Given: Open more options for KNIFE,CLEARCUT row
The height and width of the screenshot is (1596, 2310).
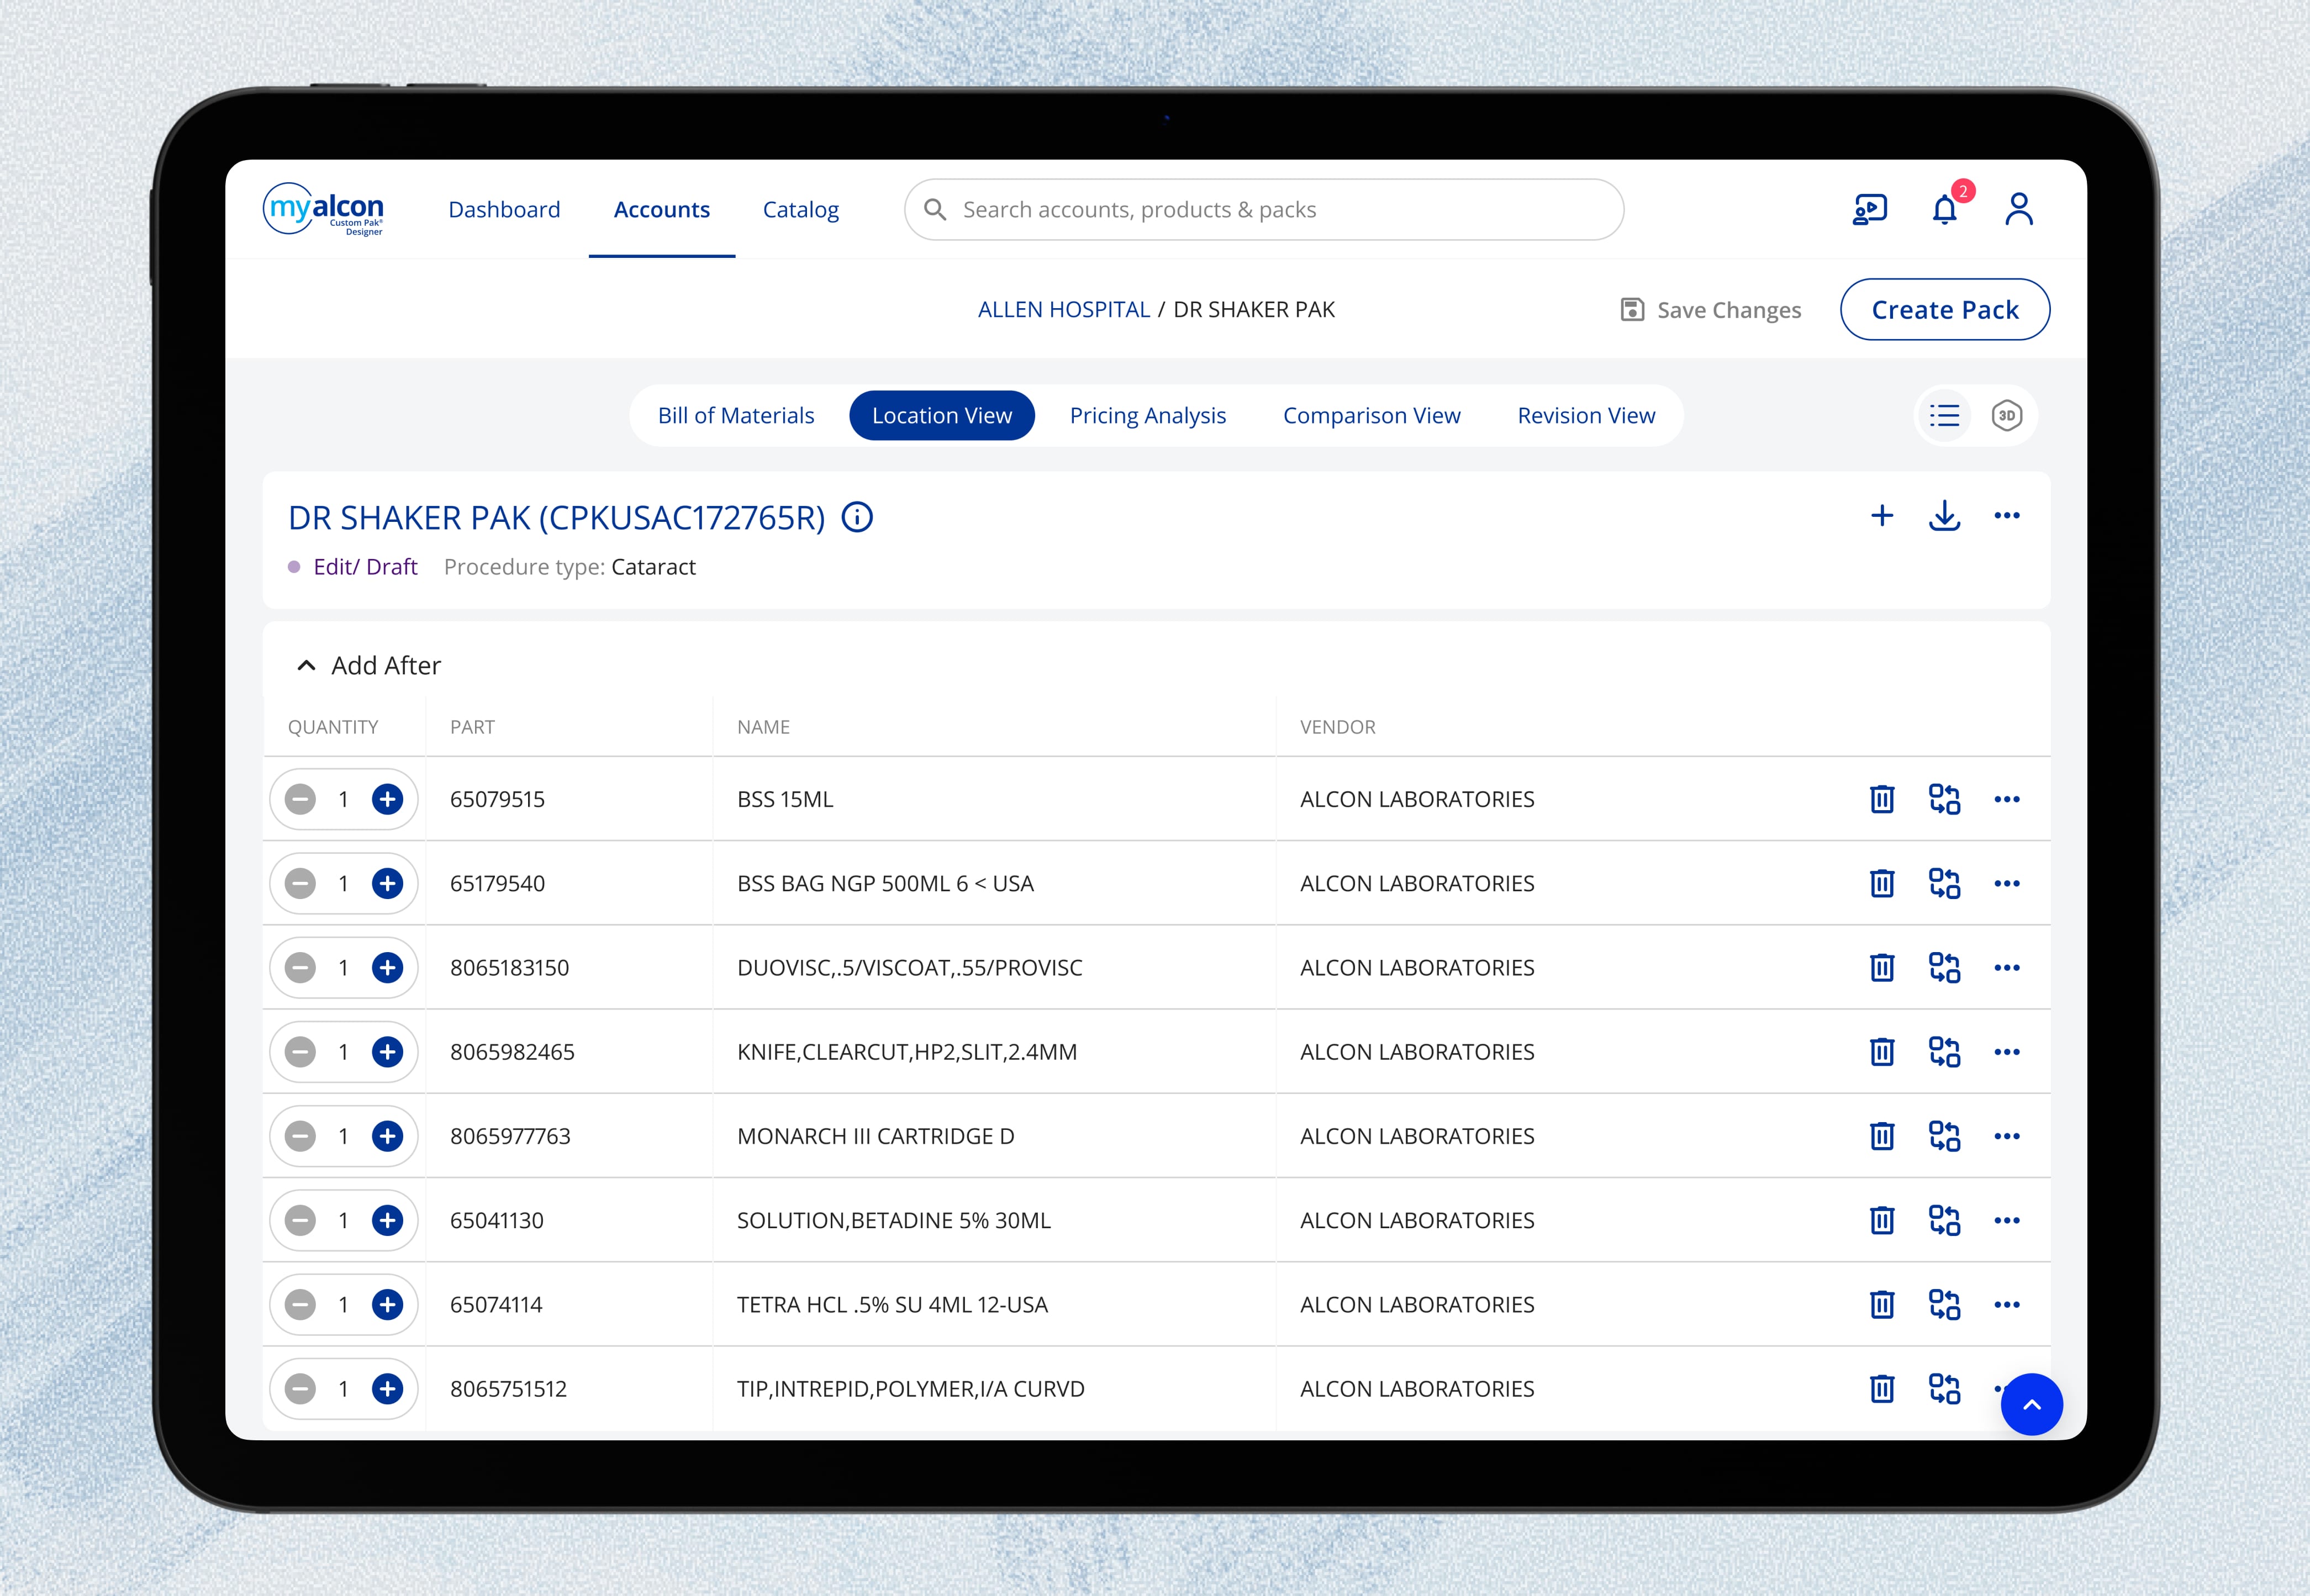Looking at the screenshot, I should click(x=2007, y=1051).
